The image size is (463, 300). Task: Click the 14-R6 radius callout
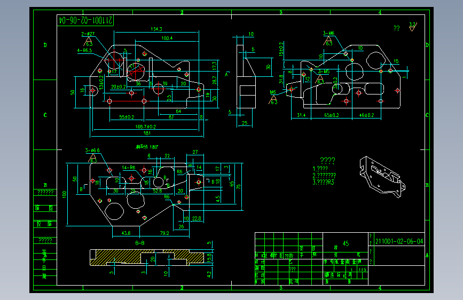pos(129,168)
